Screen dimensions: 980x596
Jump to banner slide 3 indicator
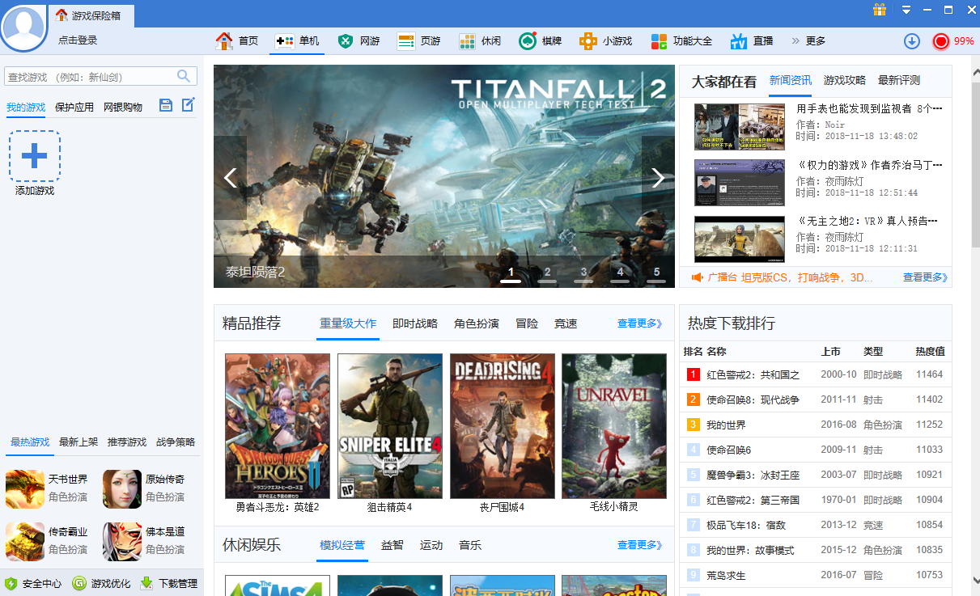point(583,273)
